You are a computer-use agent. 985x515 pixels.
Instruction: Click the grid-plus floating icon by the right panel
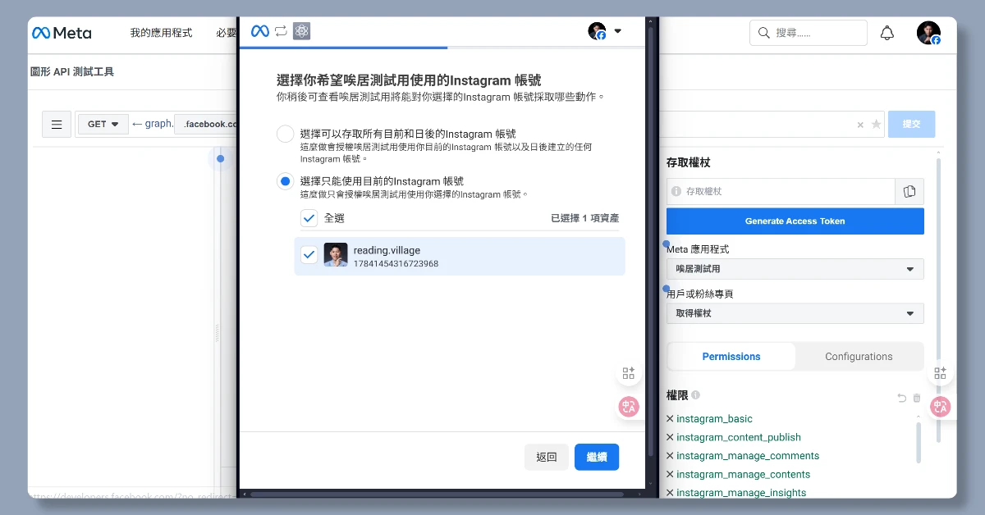pos(941,373)
